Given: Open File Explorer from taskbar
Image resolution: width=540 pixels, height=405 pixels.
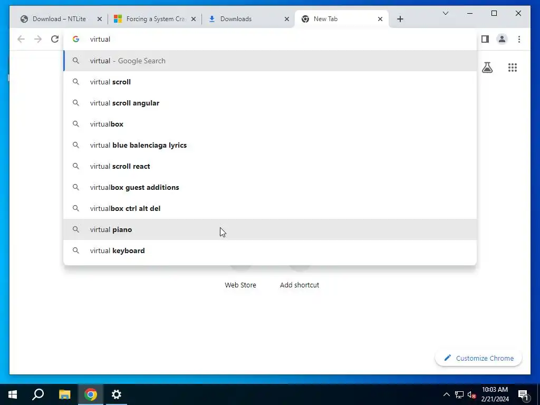Looking at the screenshot, I should 64,394.
